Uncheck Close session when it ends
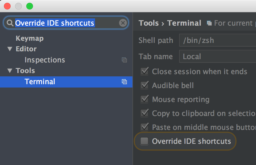256x165 pixels. [x=144, y=71]
